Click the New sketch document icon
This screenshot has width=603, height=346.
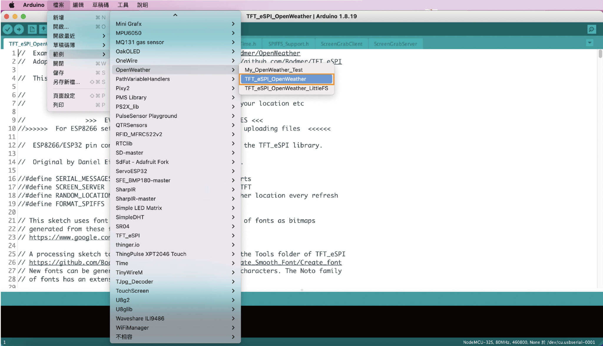click(x=32, y=29)
